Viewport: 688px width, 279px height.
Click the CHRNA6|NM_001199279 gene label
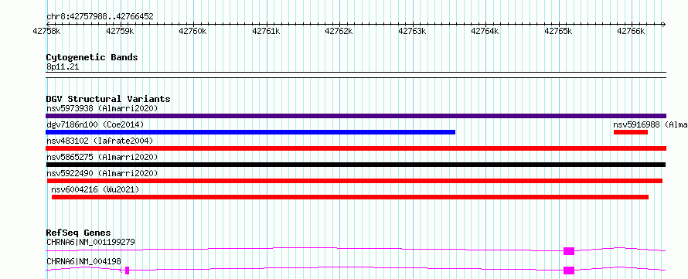90,242
